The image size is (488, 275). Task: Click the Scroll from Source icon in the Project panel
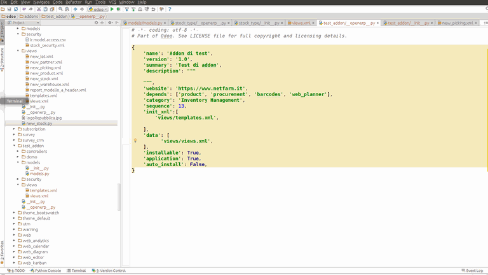(96, 22)
